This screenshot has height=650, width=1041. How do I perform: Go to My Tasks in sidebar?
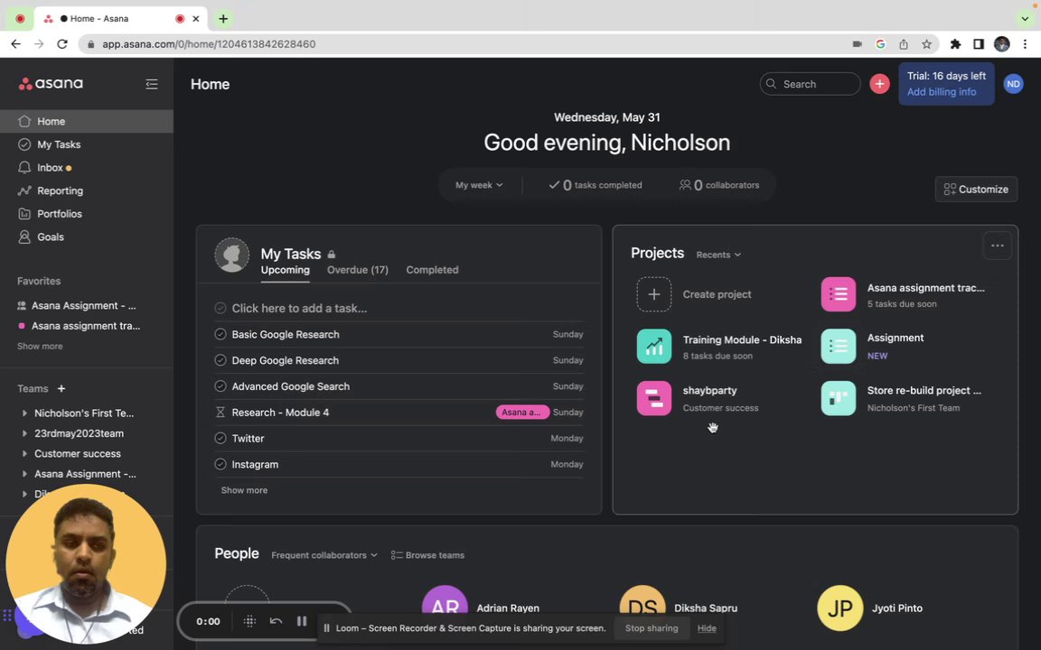(x=87, y=144)
